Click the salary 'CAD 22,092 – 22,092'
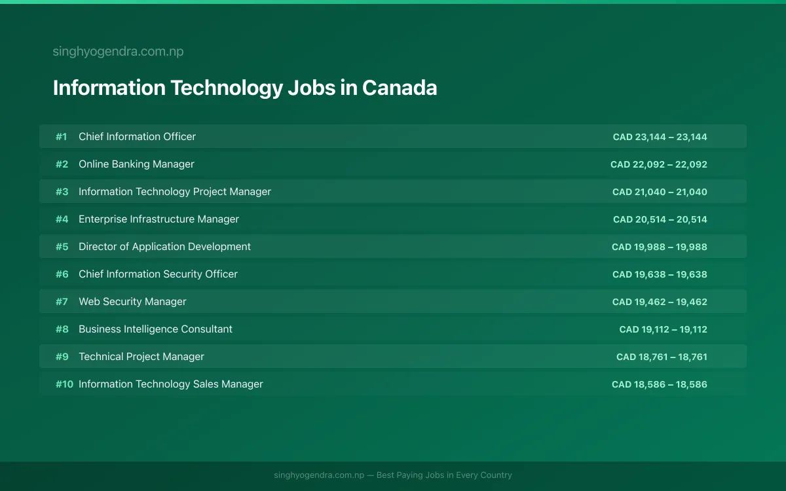786x491 pixels. (x=659, y=164)
